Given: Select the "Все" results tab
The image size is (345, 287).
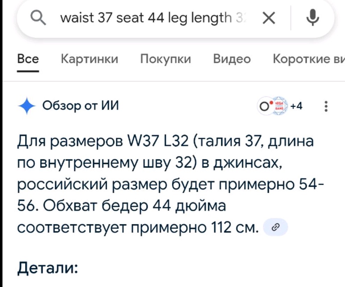Looking at the screenshot, I should [28, 59].
